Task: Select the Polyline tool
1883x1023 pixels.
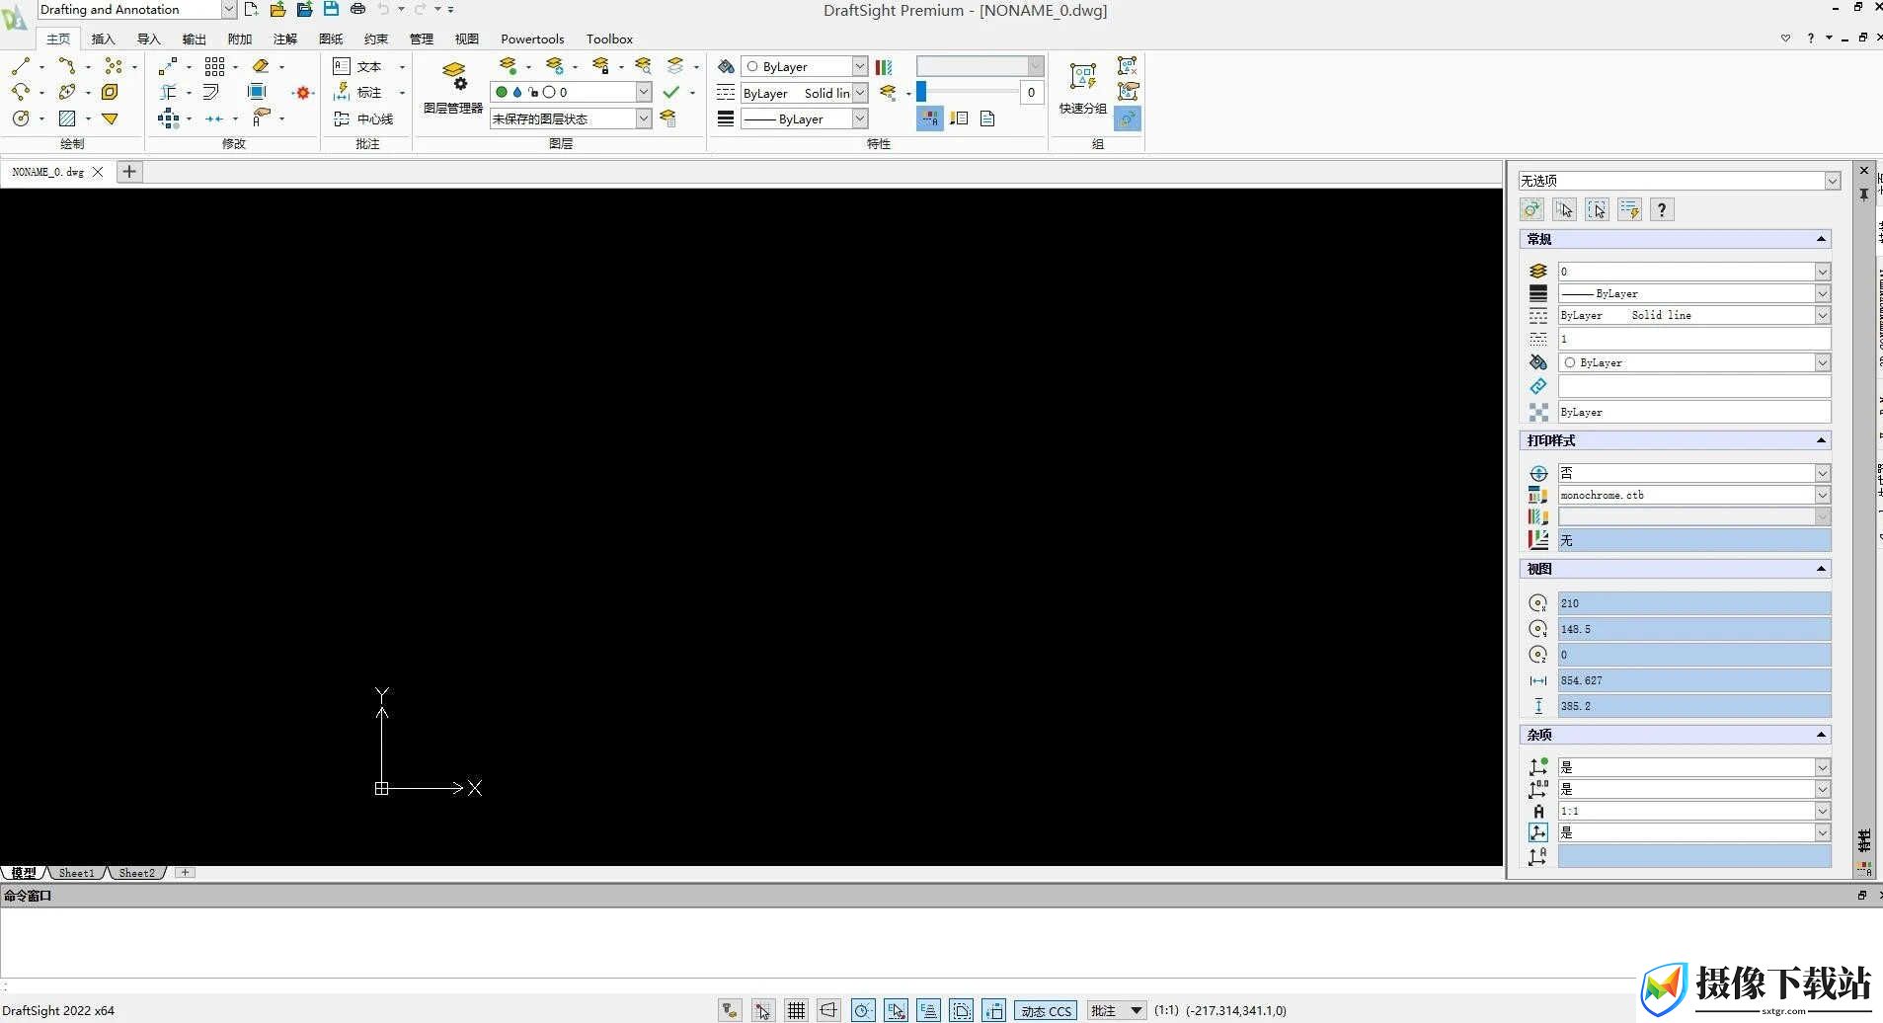Action: (67, 66)
